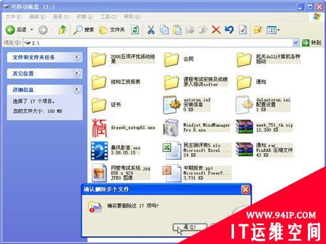This screenshot has width=326, height=244.
Task: Click the 转到 go button
Action: (x=312, y=43)
